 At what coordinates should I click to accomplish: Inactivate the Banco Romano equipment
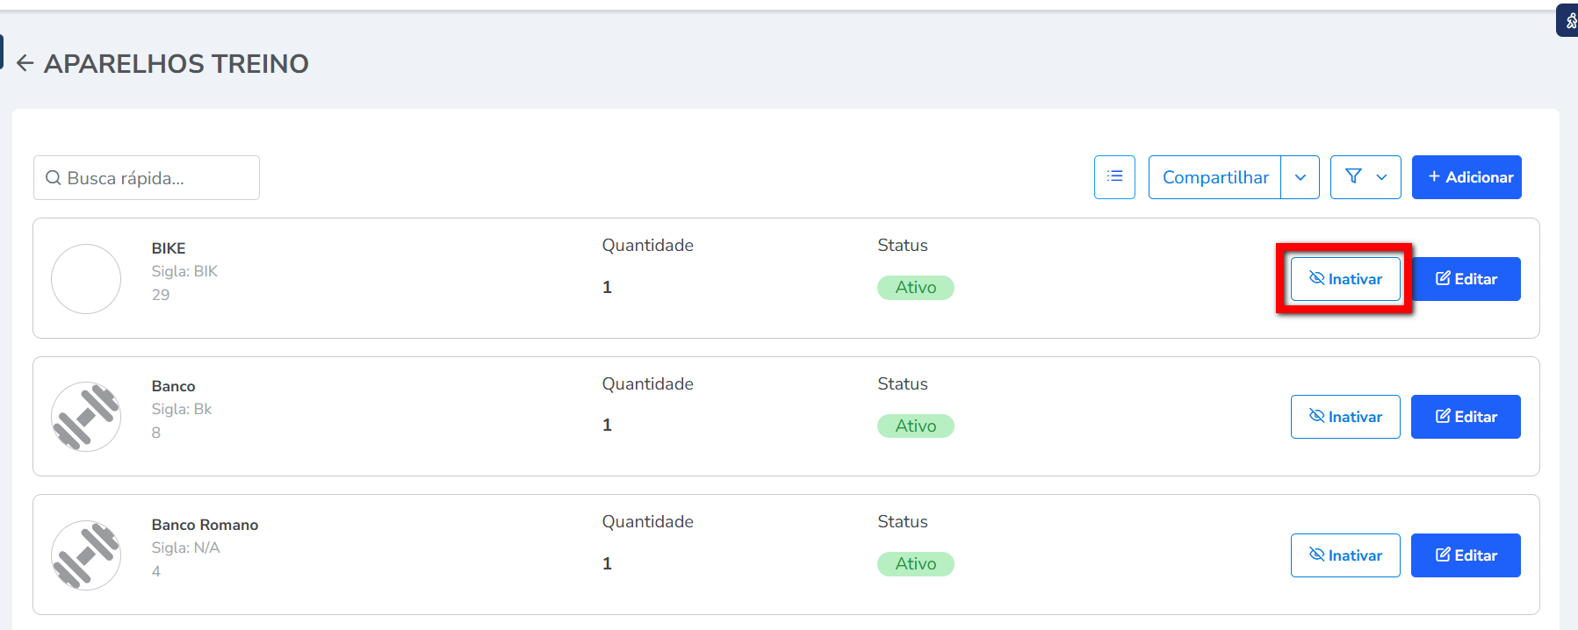1345,555
